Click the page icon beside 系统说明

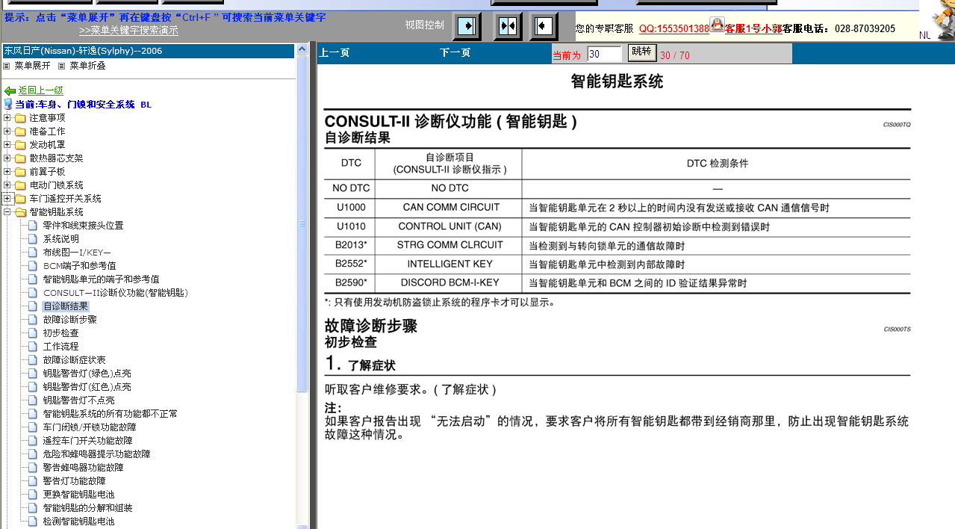point(33,239)
